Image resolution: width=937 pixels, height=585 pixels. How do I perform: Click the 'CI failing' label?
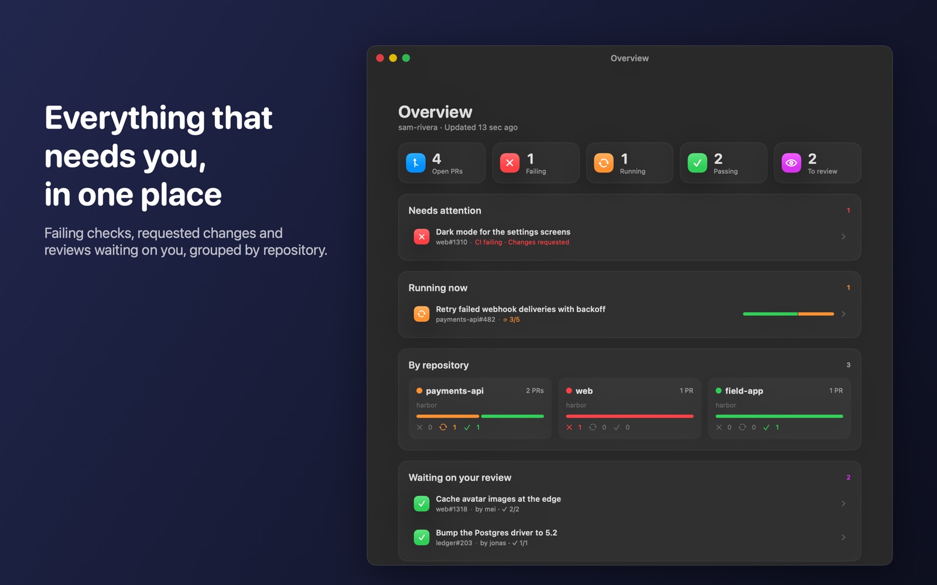click(x=488, y=242)
